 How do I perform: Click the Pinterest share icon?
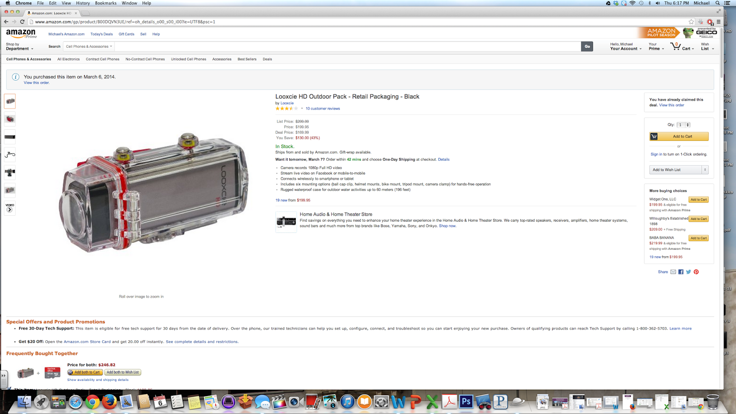click(x=696, y=272)
